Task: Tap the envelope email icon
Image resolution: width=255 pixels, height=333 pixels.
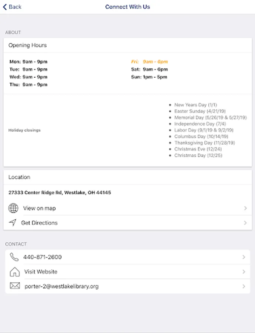Action: coord(15,286)
